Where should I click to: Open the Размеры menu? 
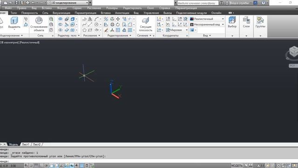pos(112,8)
